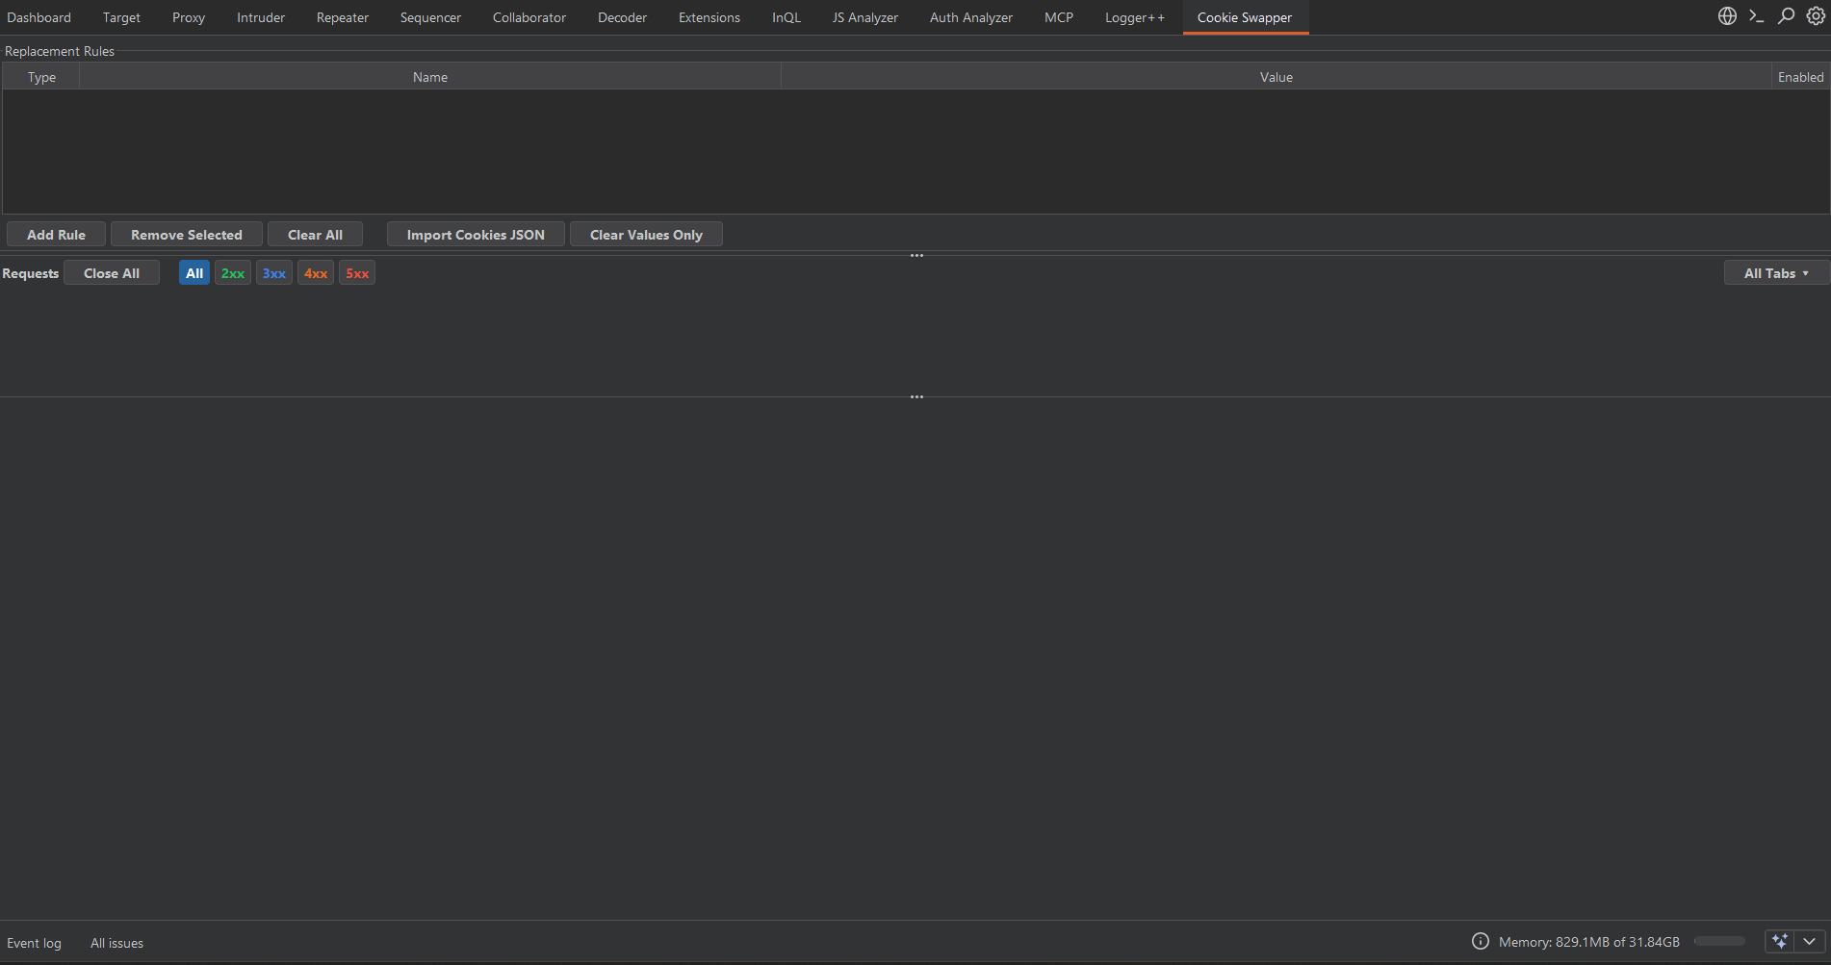Screen dimensions: 1831x965
Task: Open the Logger++ tab
Action: pyautogui.click(x=1135, y=17)
